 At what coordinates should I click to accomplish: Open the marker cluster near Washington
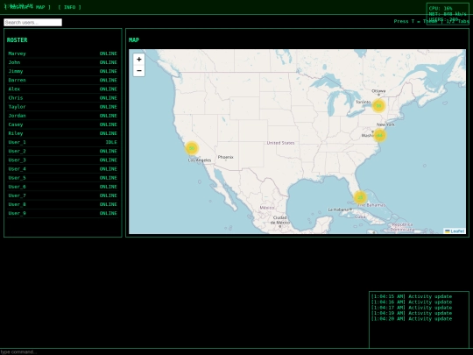pyautogui.click(x=379, y=135)
